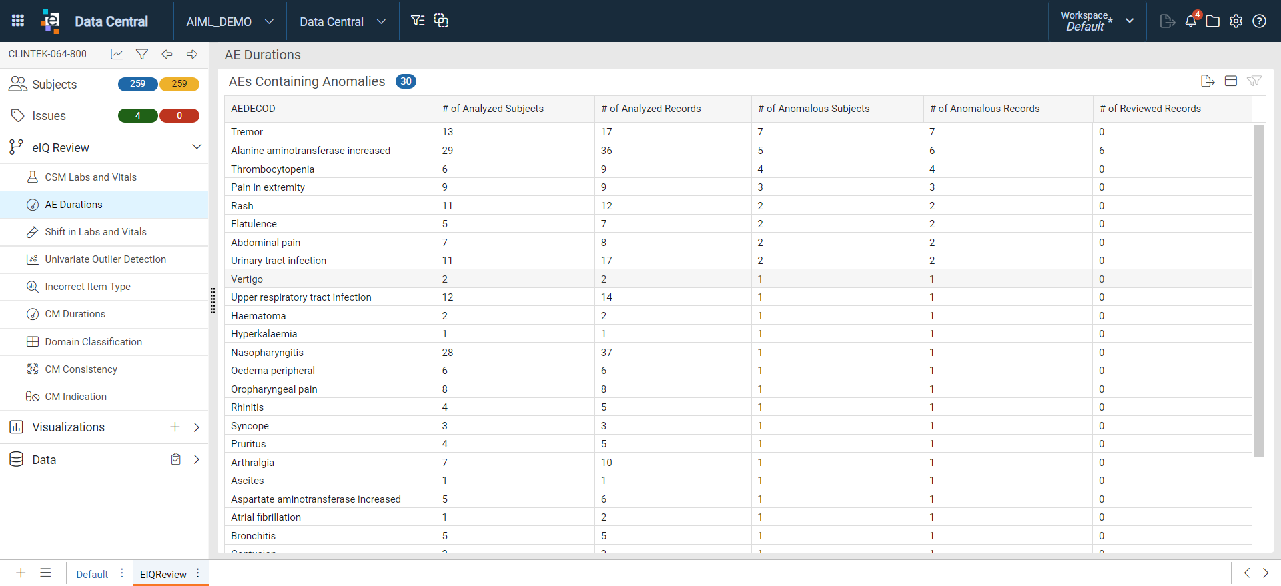
Task: Clear table filters icon at panel right
Action: 1254,81
